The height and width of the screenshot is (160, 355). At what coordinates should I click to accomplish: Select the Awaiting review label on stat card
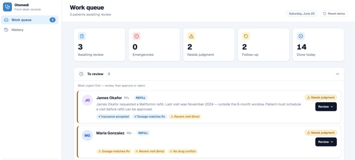[x=91, y=55]
